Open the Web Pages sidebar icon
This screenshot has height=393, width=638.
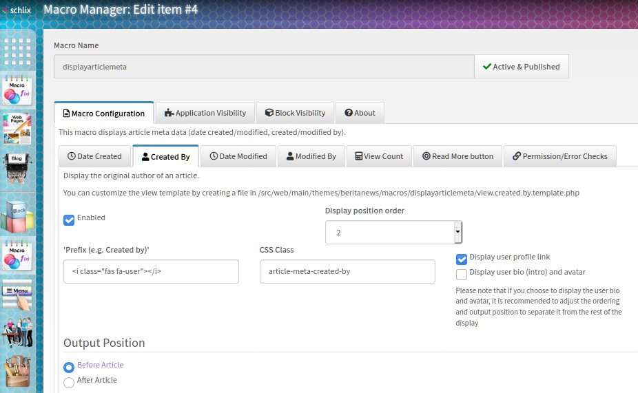[x=17, y=128]
